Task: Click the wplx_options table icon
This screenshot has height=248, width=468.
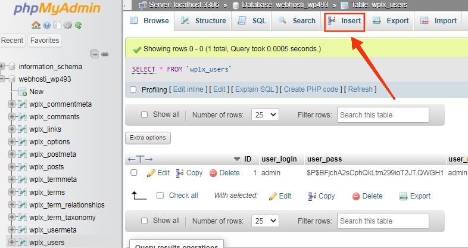Action: (22, 142)
